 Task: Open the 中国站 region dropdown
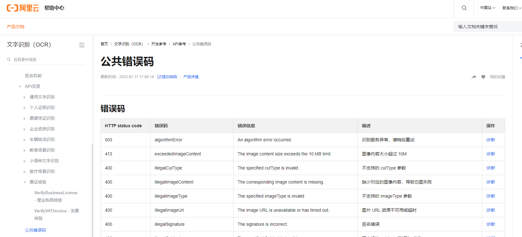[488, 8]
